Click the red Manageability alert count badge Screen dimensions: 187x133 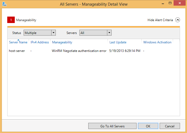pyautogui.click(x=11, y=20)
